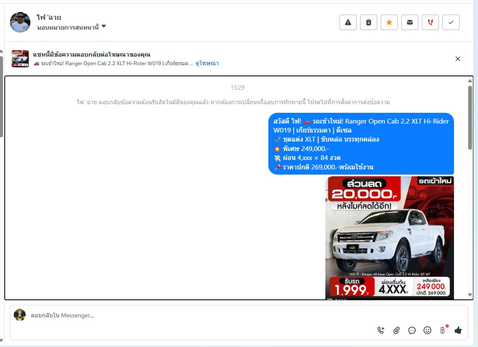Image resolution: width=478 pixels, height=347 pixels.
Task: Open the emoji picker
Action: 427,330
